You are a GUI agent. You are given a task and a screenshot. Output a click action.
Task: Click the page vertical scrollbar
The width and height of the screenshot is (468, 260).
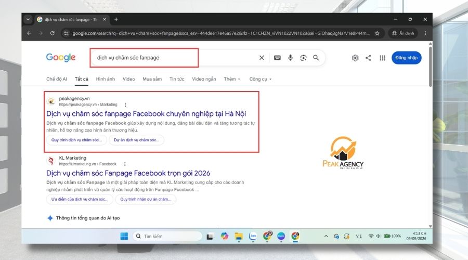click(x=430, y=67)
